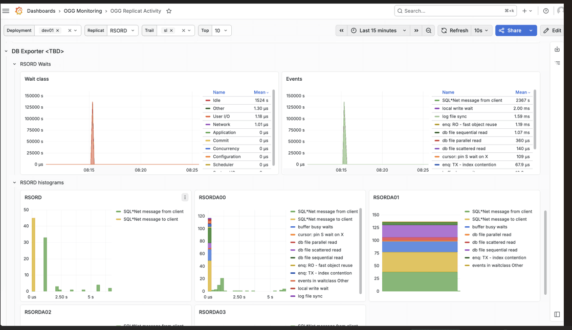Click the RSORDA03 panel title
The height and width of the screenshot is (330, 572).
point(212,312)
